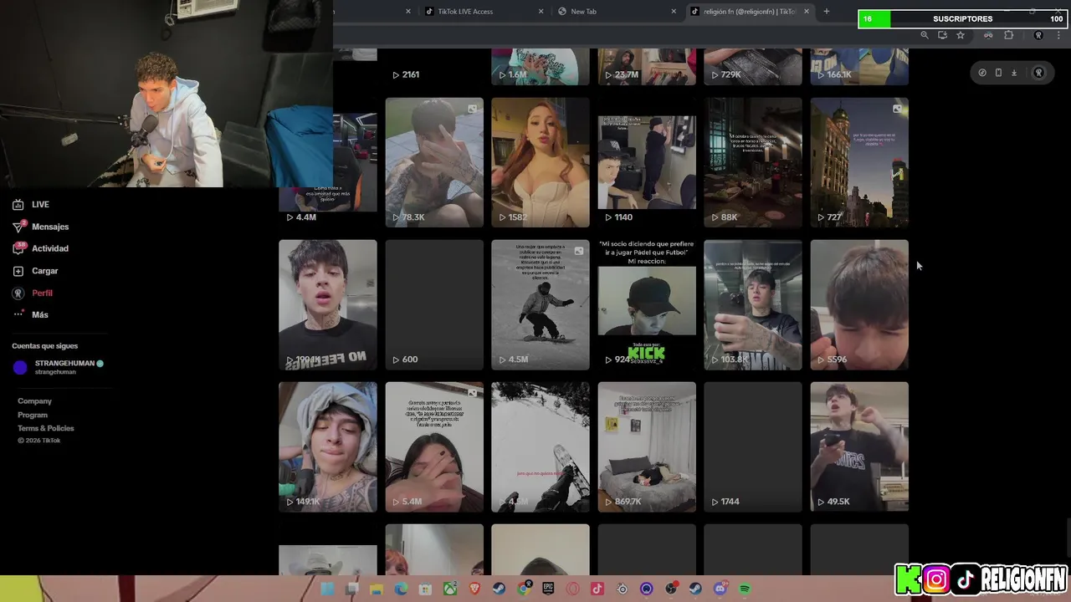Open Spotify from the taskbar
This screenshot has height=602, width=1071.
pos(745,589)
